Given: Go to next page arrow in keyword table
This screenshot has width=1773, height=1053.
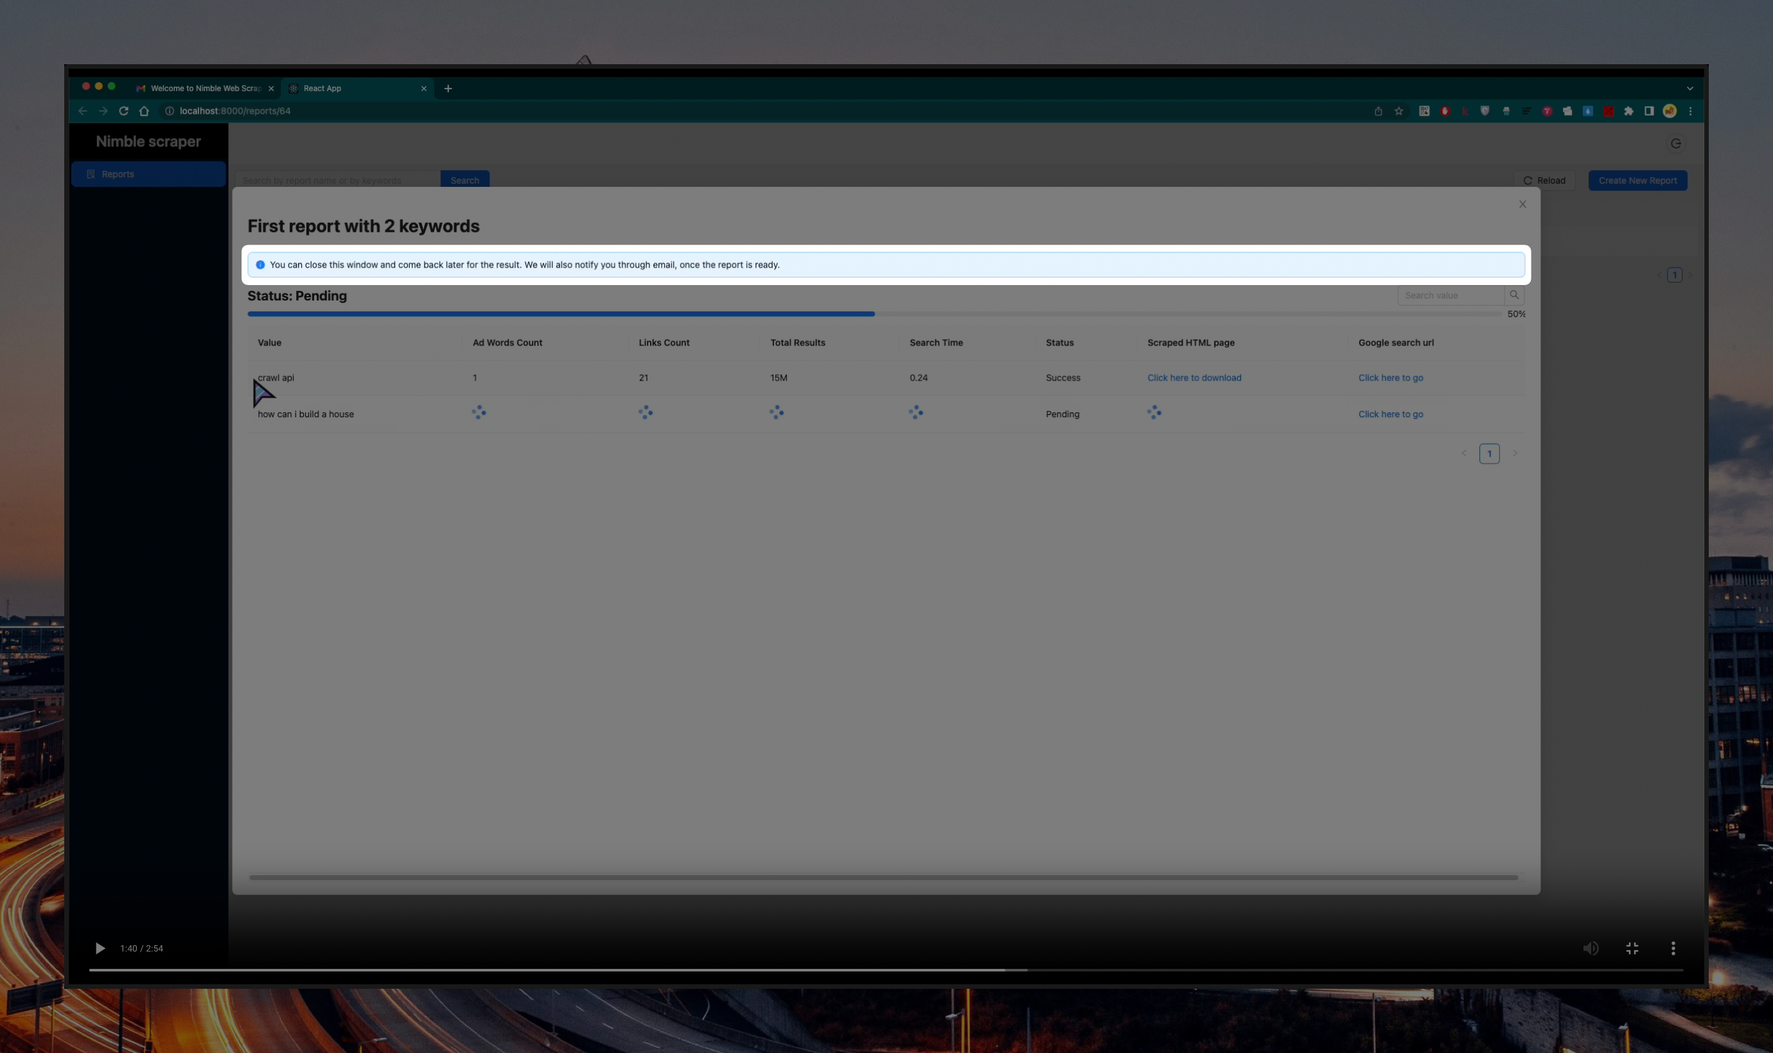Looking at the screenshot, I should coord(1515,453).
